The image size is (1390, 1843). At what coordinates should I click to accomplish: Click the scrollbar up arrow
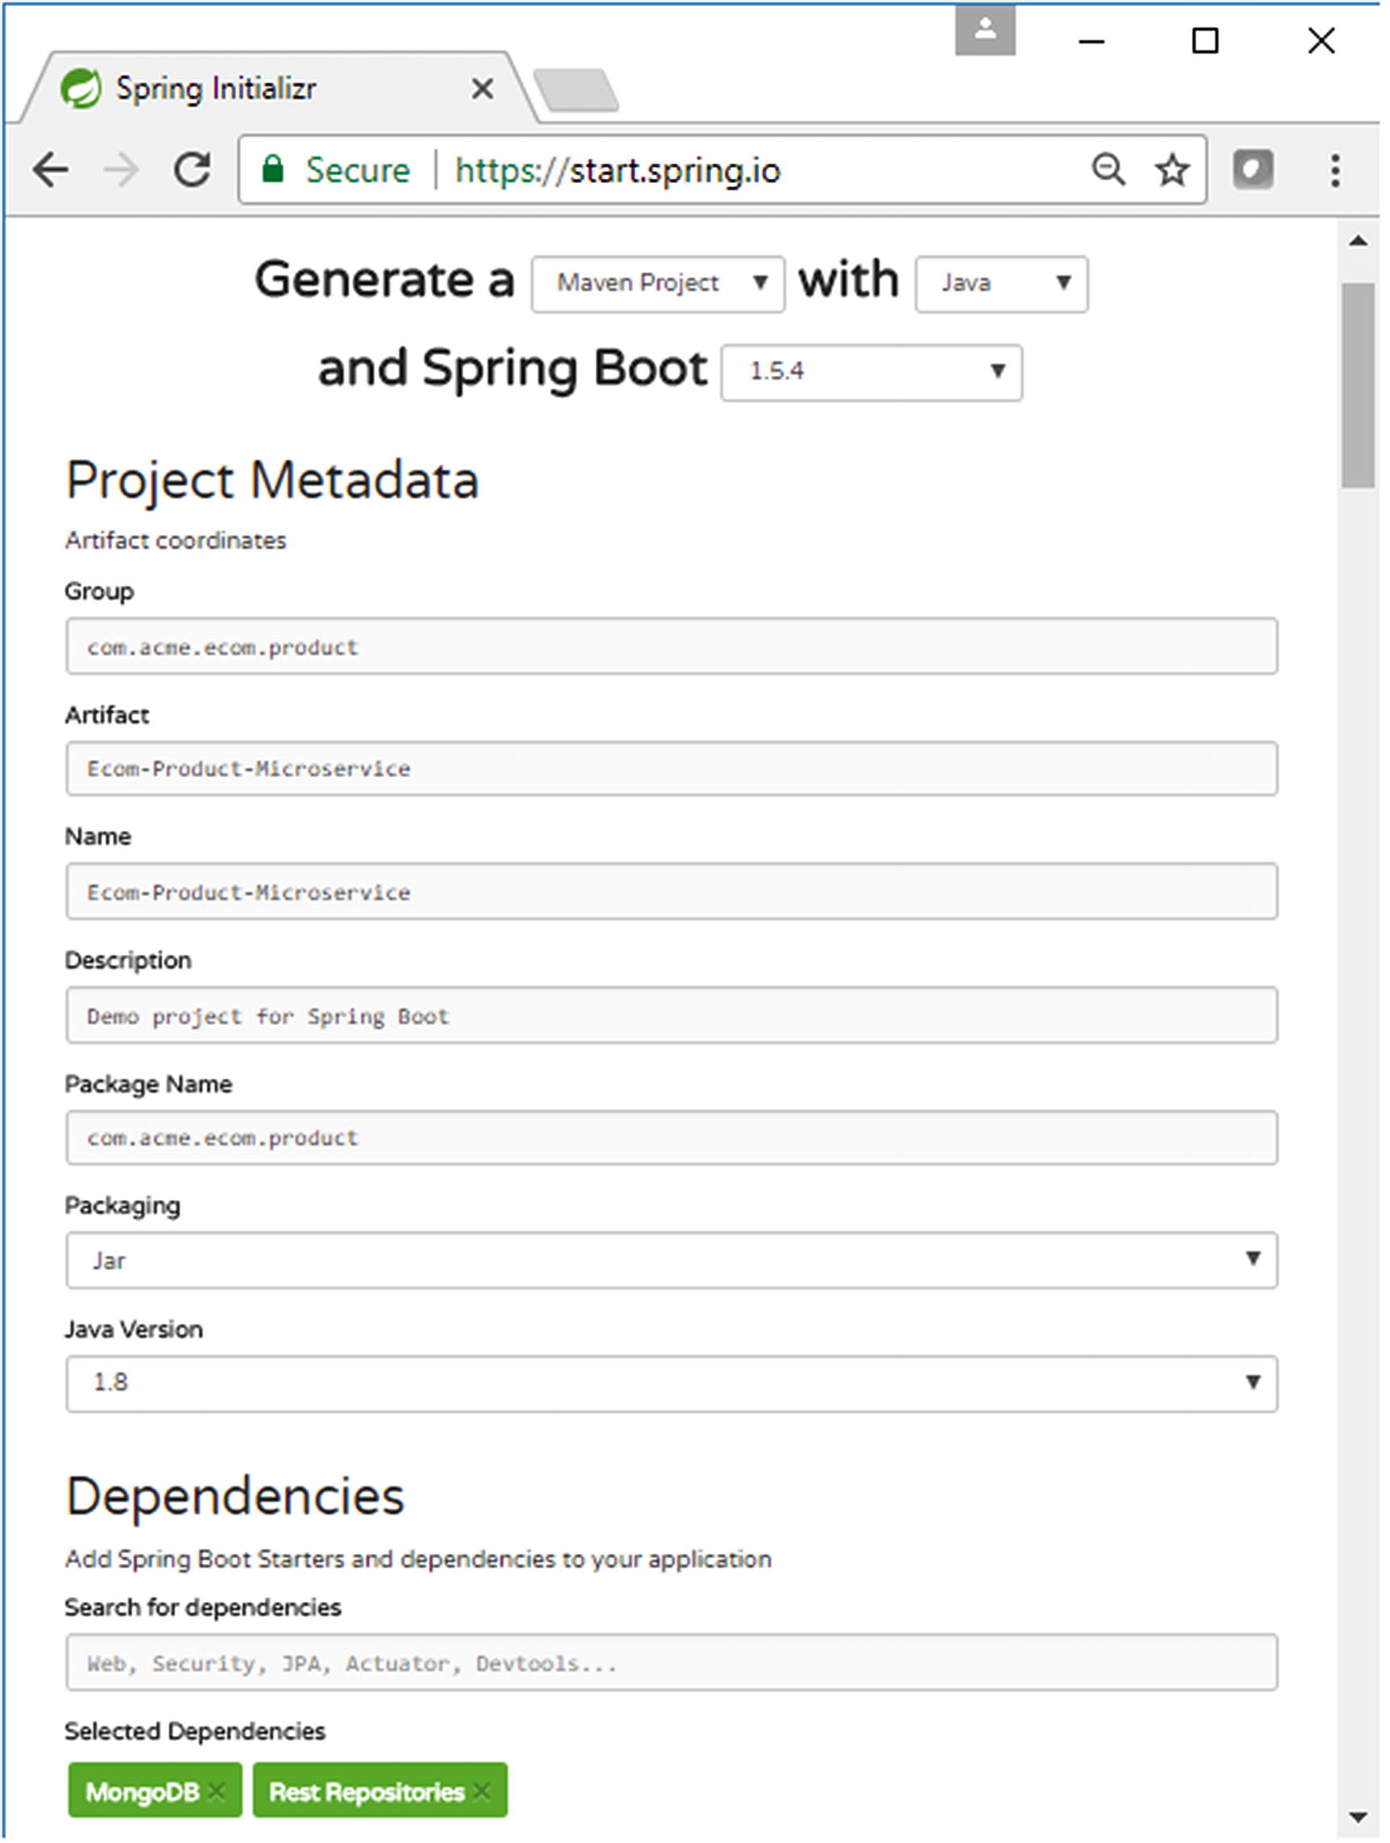[1359, 241]
